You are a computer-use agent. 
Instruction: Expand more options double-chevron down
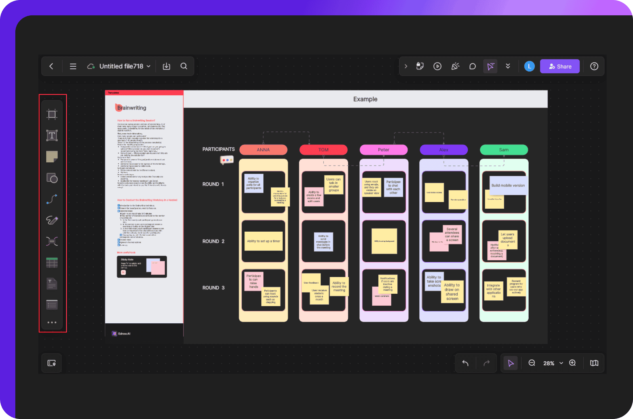pyautogui.click(x=508, y=66)
